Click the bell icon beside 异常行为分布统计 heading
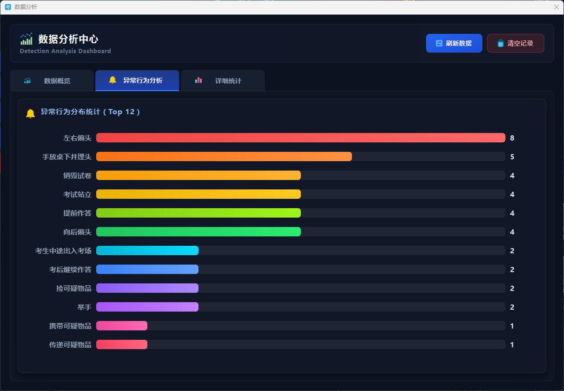This screenshot has height=391, width=564. tap(30, 113)
